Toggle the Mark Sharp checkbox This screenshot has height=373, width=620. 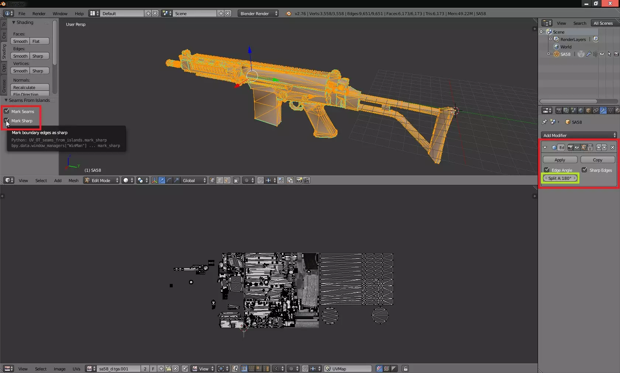[7, 120]
